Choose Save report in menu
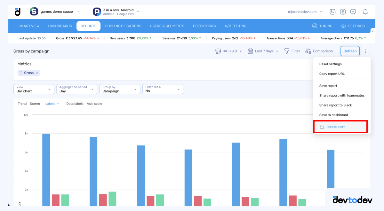 [328, 86]
